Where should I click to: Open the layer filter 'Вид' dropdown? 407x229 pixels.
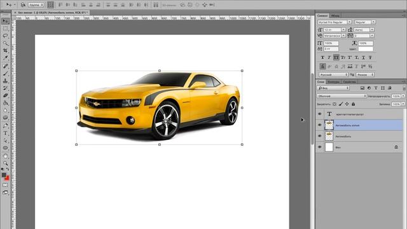[x=333, y=88]
